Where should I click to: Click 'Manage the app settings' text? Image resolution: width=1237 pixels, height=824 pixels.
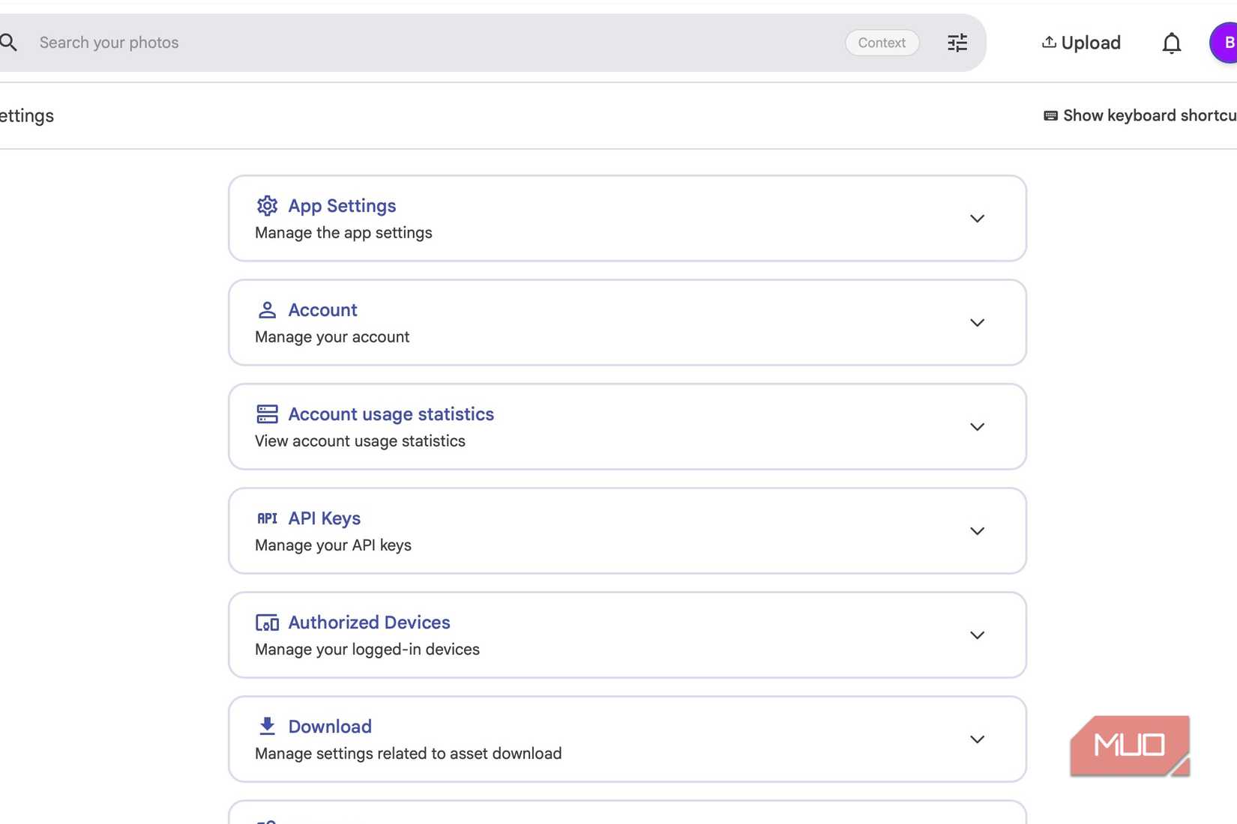(343, 233)
